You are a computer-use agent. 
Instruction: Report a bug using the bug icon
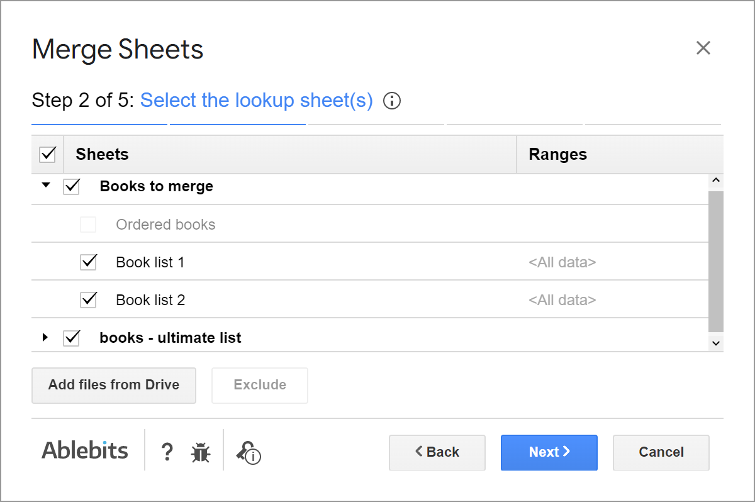[200, 452]
